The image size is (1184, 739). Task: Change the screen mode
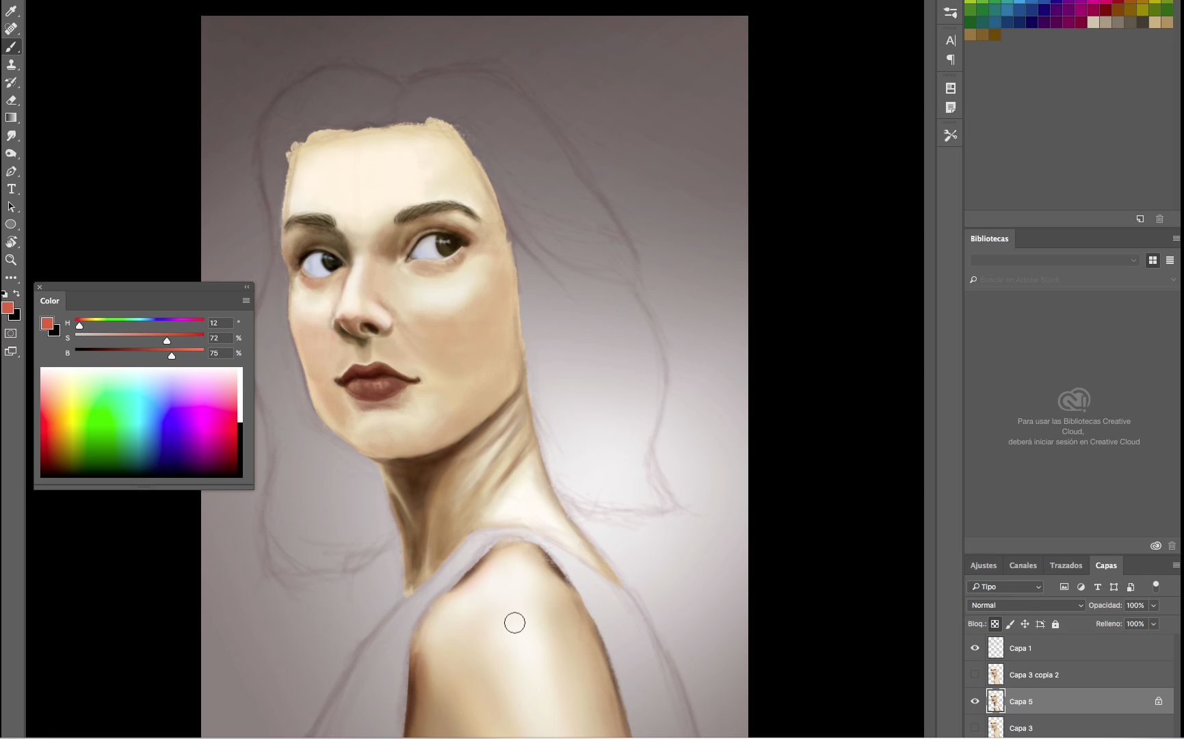click(x=11, y=351)
